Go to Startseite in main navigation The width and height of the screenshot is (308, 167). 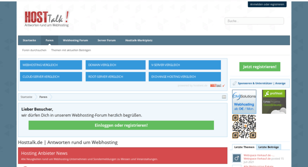click(29, 40)
